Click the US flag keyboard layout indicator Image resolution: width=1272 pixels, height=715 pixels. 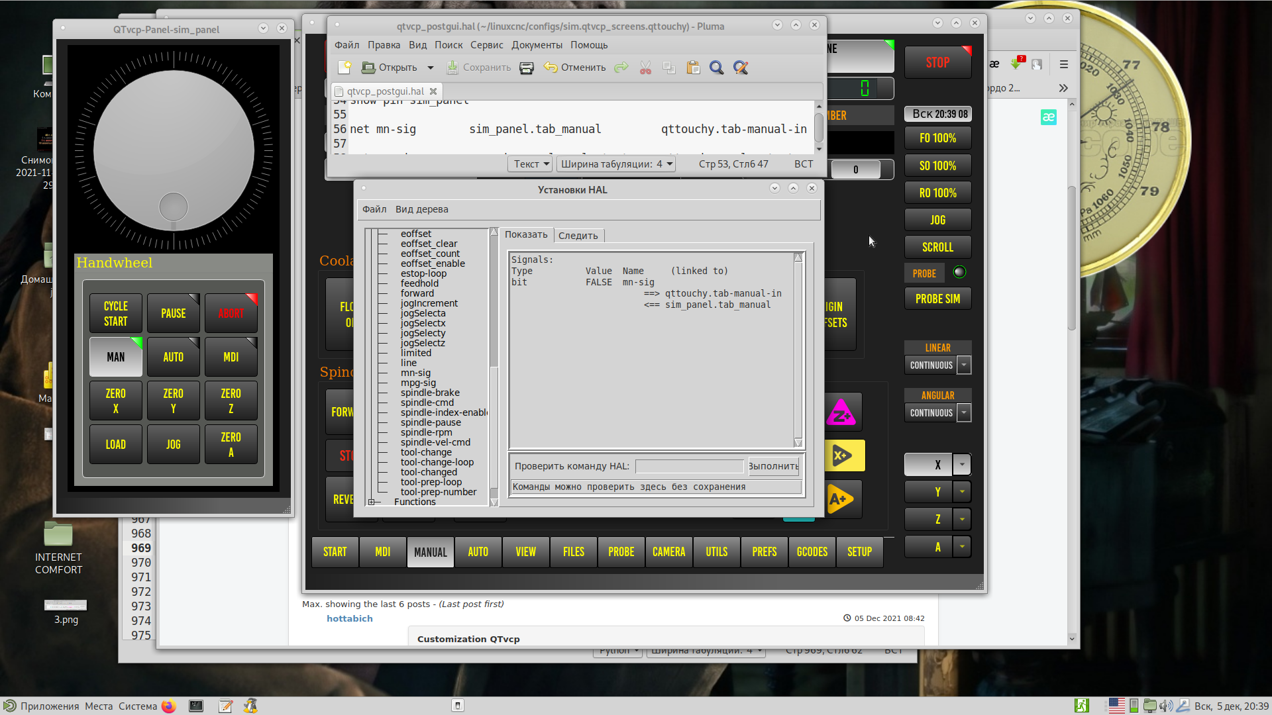click(1117, 706)
